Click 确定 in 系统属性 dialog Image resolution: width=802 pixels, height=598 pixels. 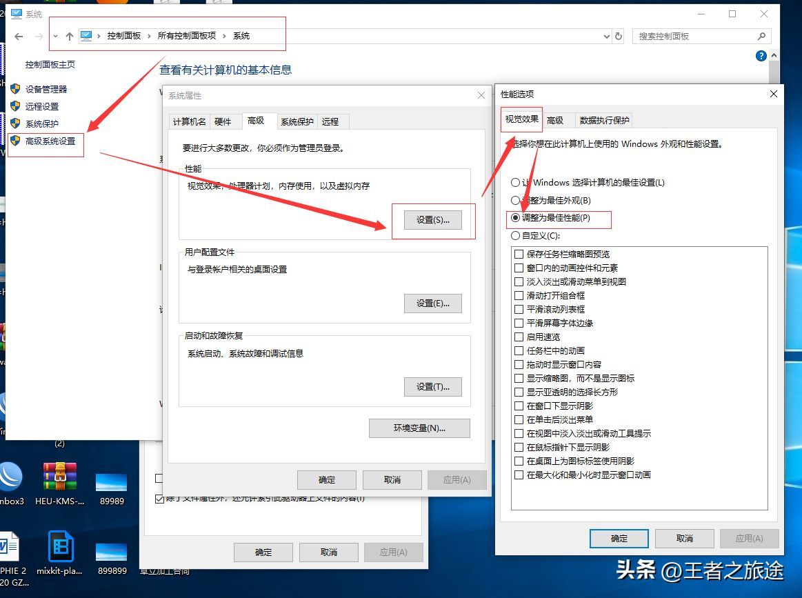pos(327,480)
